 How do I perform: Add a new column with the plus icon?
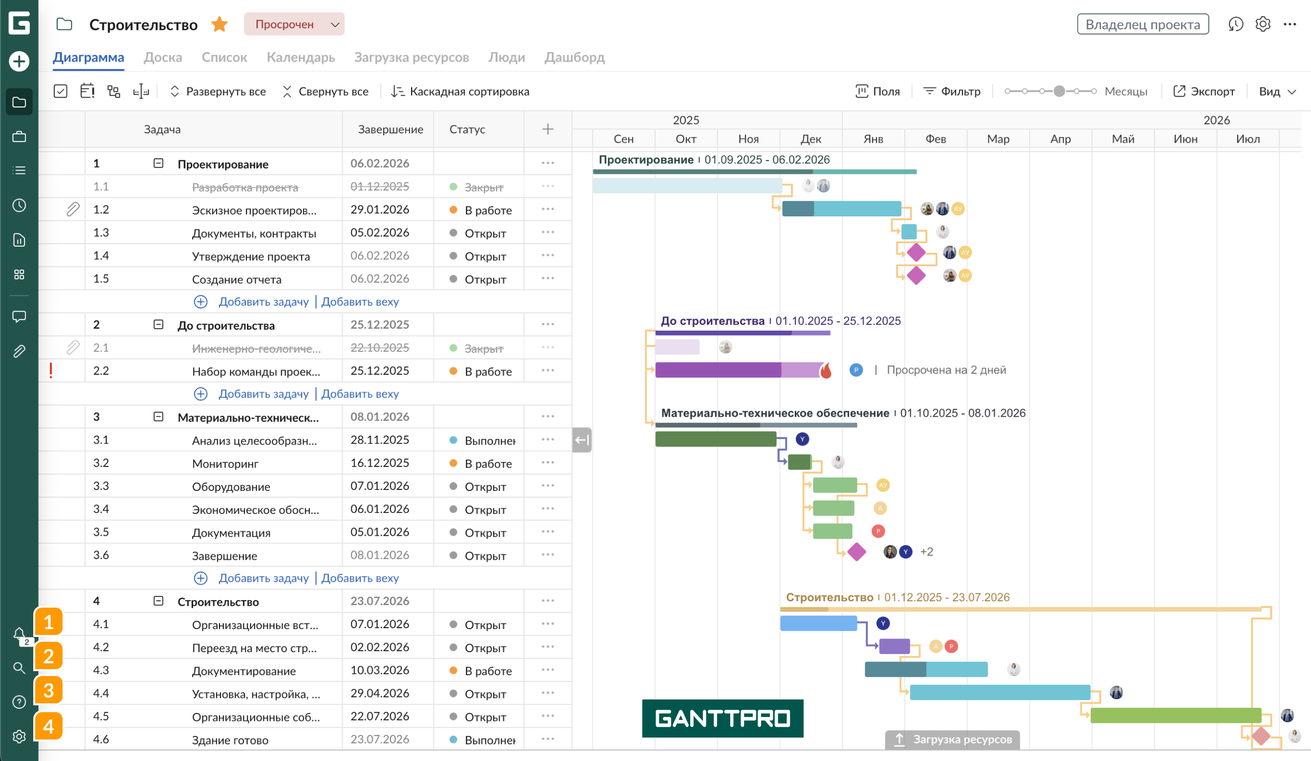click(x=548, y=129)
